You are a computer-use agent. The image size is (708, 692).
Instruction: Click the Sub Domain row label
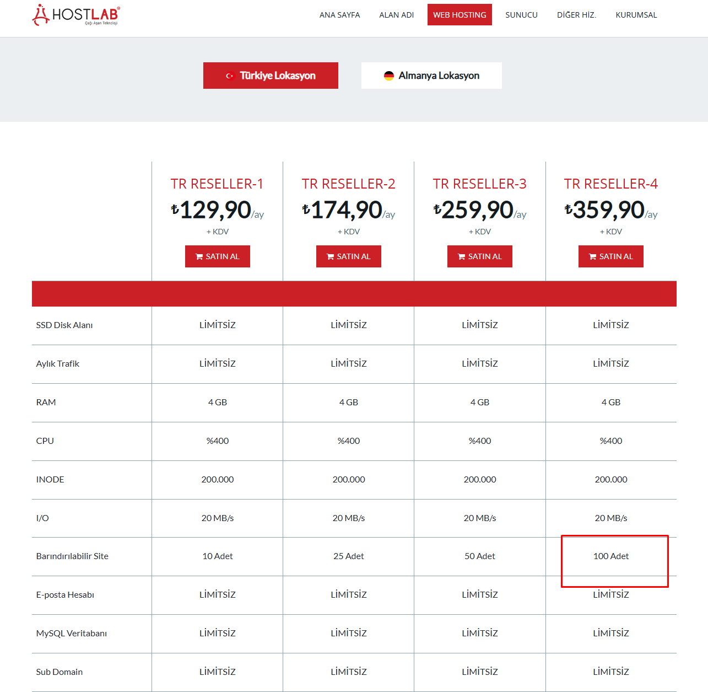point(60,672)
